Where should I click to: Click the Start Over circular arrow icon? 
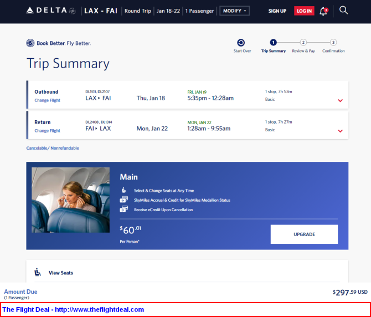(241, 43)
